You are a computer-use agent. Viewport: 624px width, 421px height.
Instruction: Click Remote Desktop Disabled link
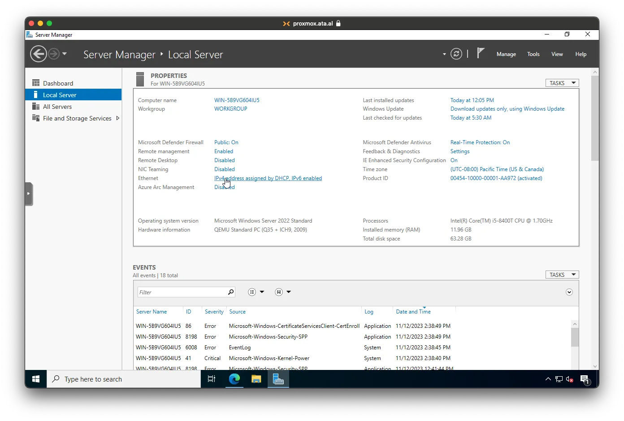point(224,160)
